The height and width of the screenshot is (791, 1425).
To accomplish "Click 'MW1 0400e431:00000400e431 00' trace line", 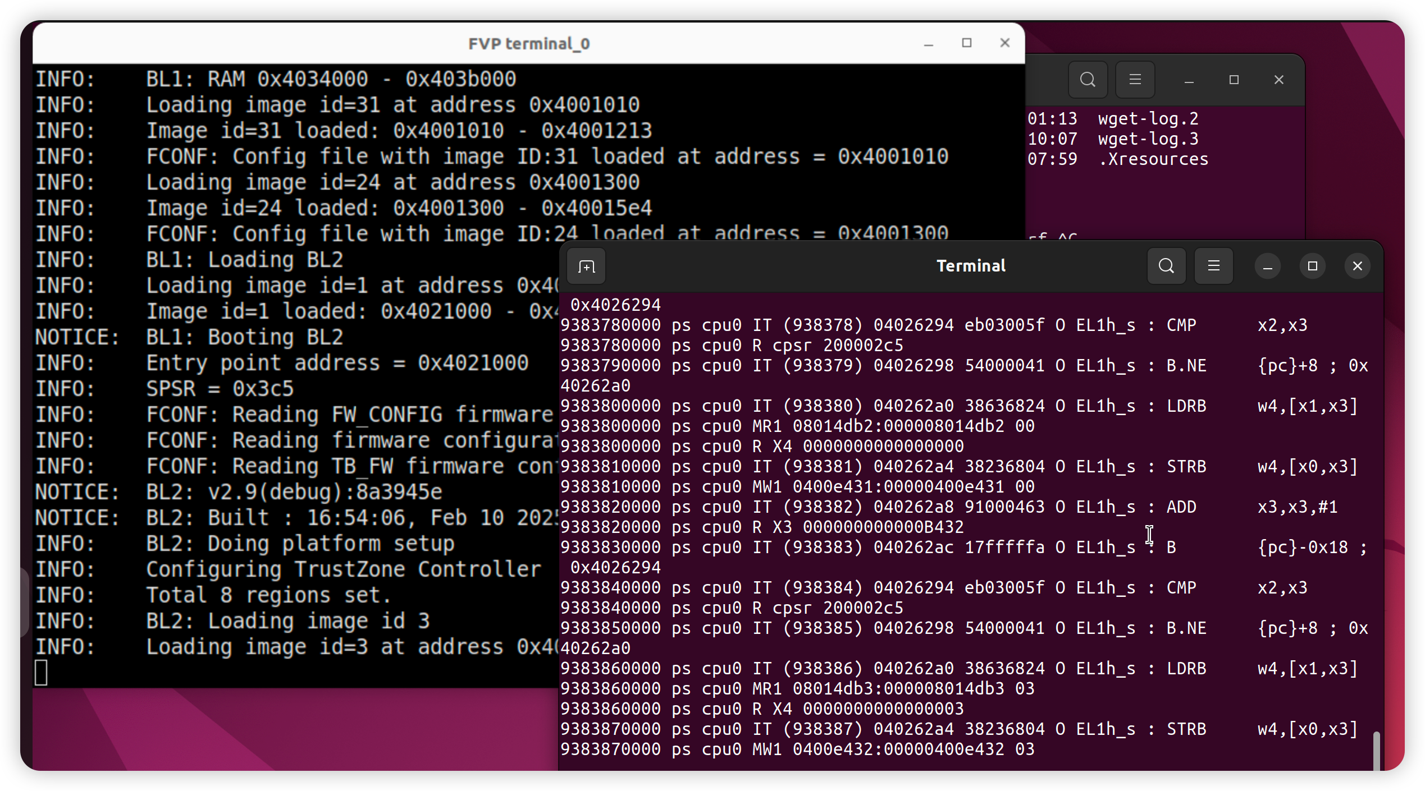I will click(797, 486).
